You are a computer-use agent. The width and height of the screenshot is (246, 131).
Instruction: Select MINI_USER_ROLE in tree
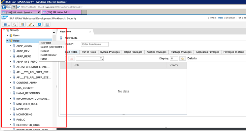point(27,104)
